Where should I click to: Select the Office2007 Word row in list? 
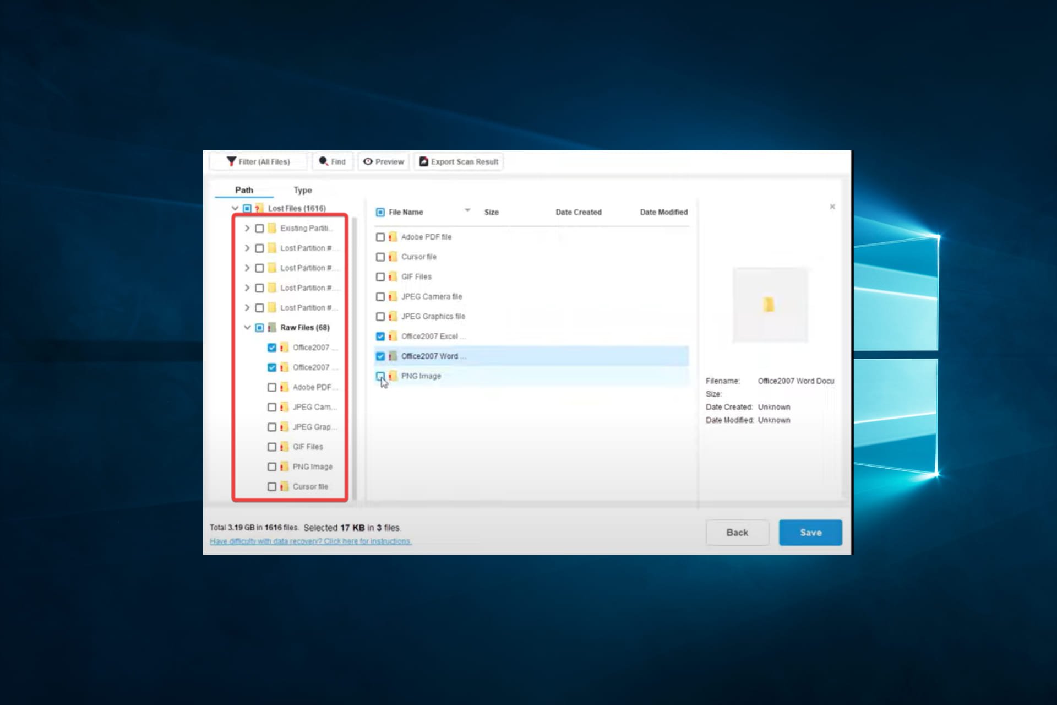(x=531, y=356)
